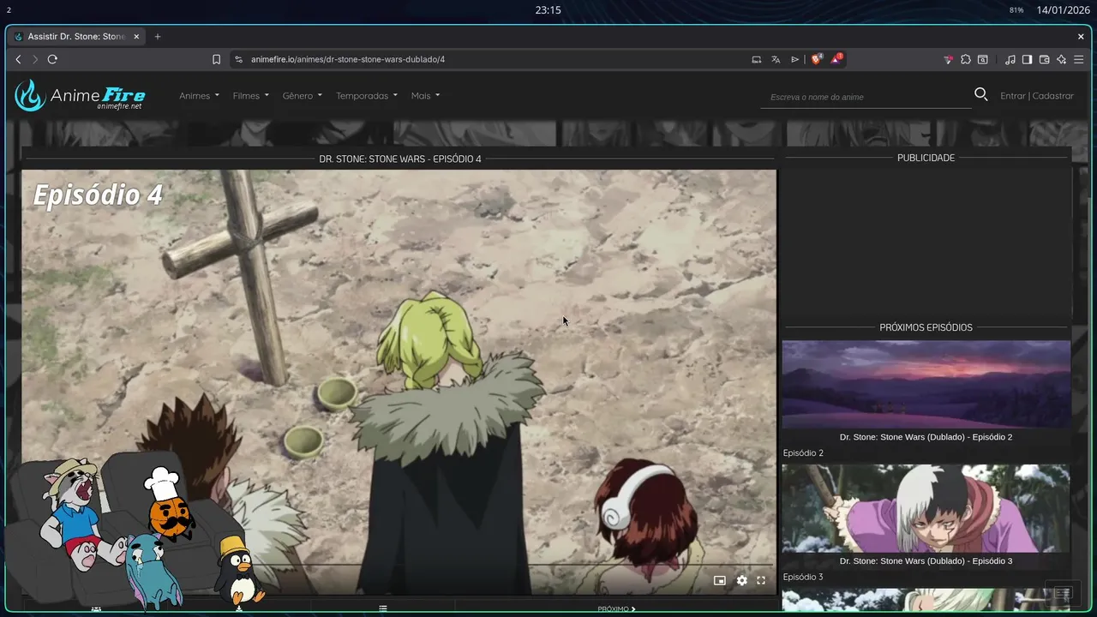
Task: Click workspace number 2 indicator
Action: 9,10
